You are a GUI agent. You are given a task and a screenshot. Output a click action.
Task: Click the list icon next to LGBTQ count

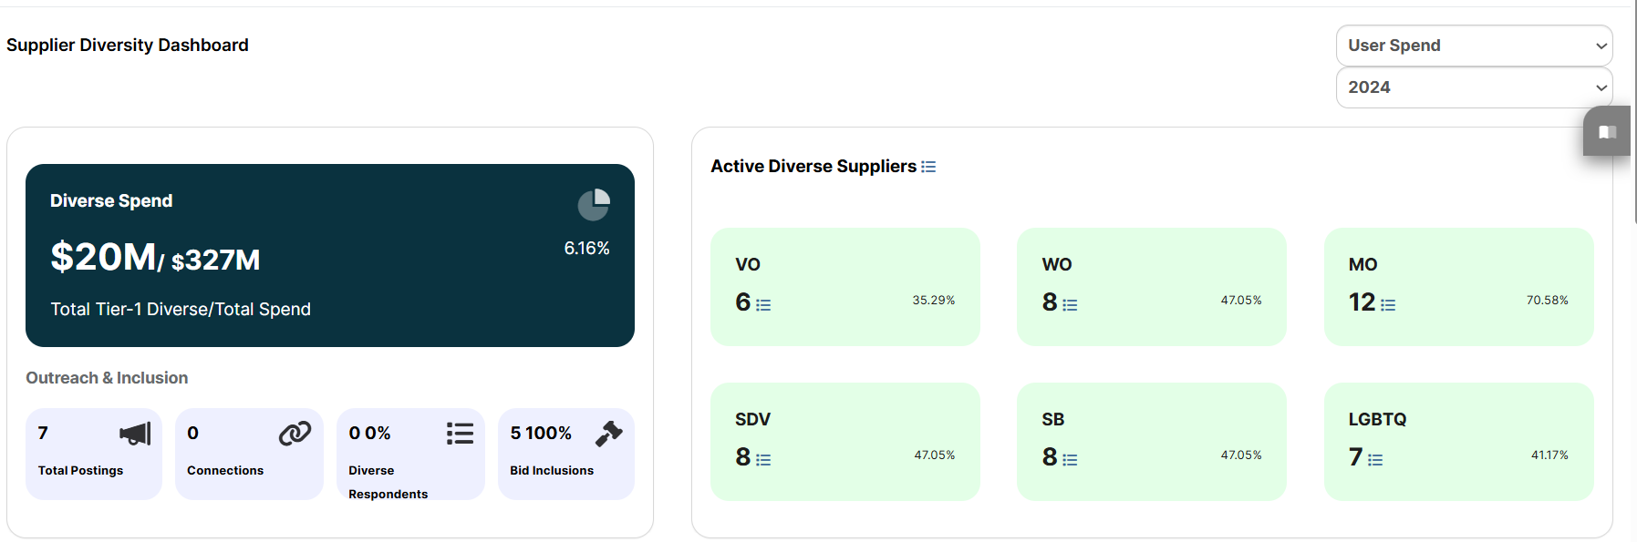pyautogui.click(x=1375, y=460)
